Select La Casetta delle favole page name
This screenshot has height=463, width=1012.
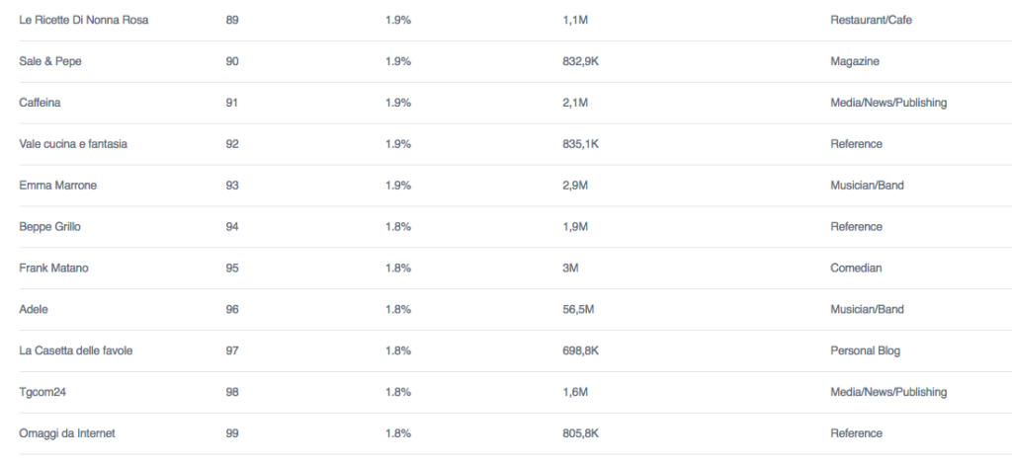(76, 350)
